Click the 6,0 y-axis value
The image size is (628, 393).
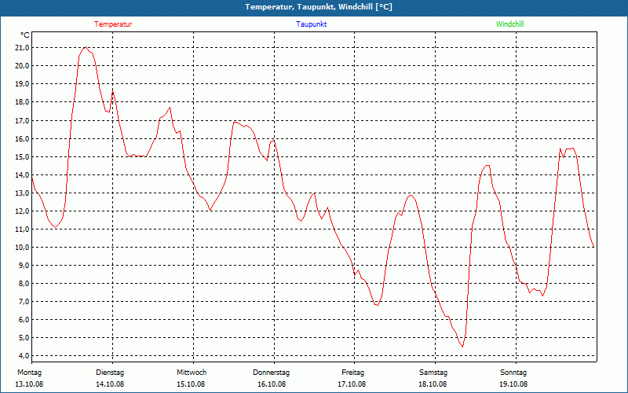tap(24, 320)
